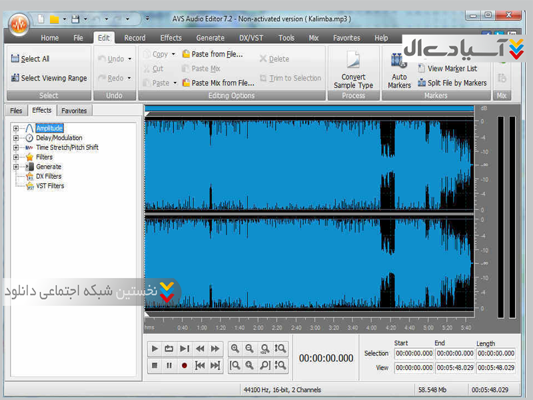Click the Stop playback button
The image size is (533, 400).
(155, 365)
